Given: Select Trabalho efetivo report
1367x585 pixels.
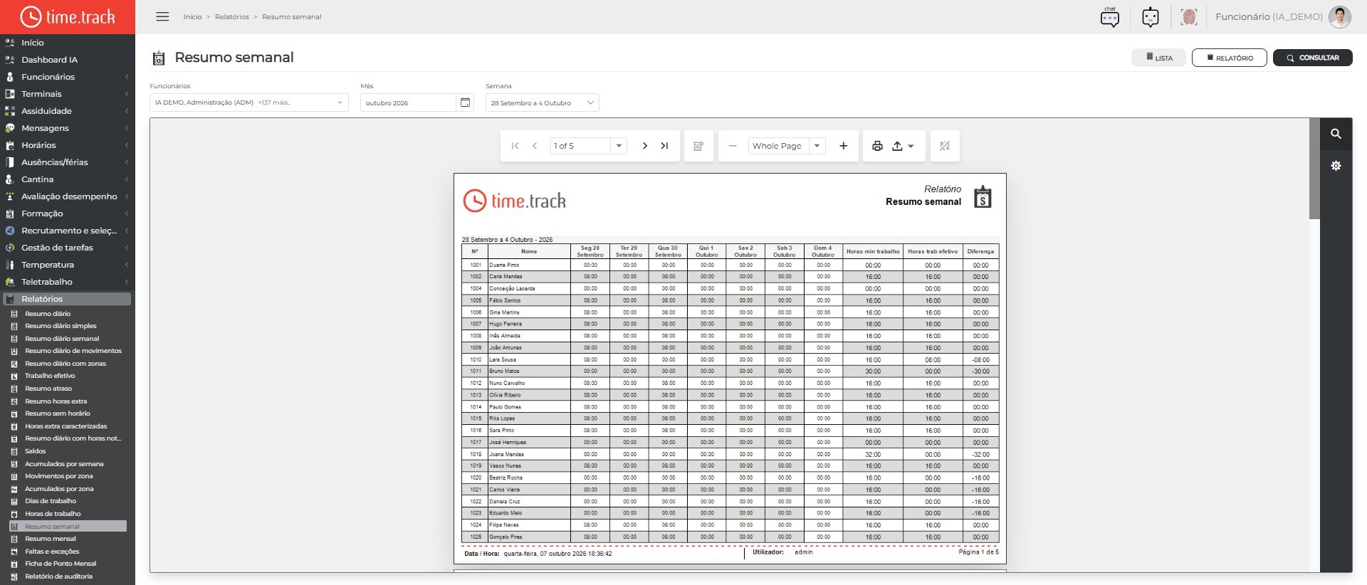Looking at the screenshot, I should click(50, 376).
